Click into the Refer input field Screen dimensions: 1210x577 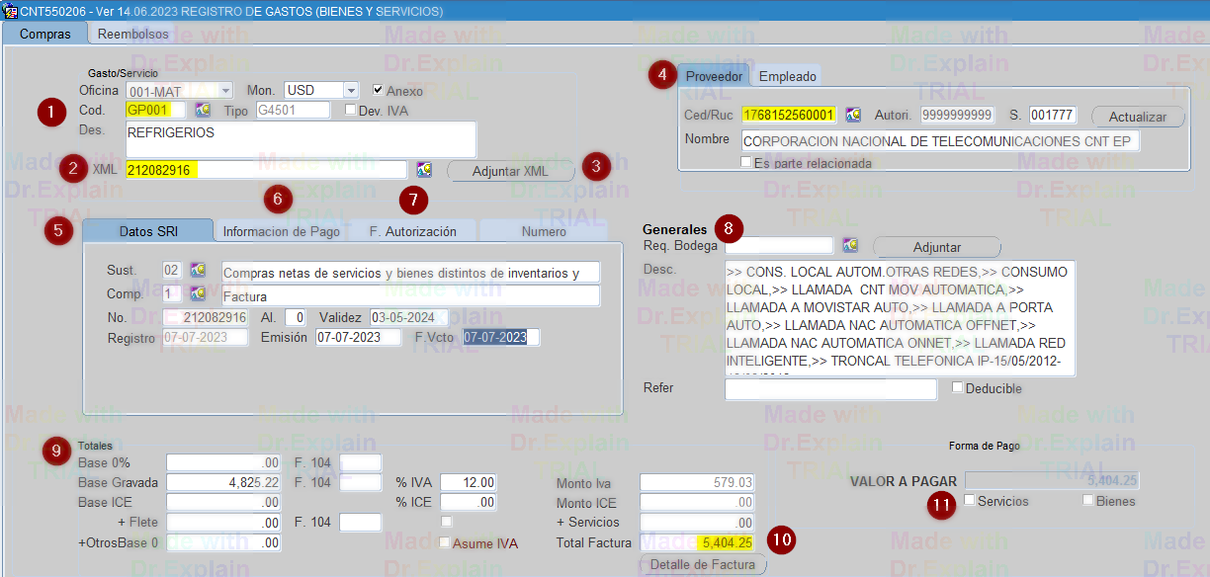click(830, 389)
